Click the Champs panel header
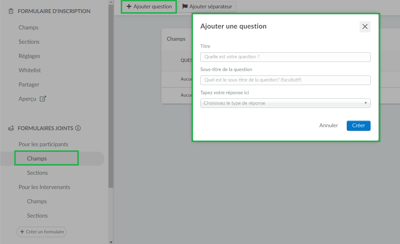Viewport: 400px width, 244px height. pyautogui.click(x=176, y=39)
